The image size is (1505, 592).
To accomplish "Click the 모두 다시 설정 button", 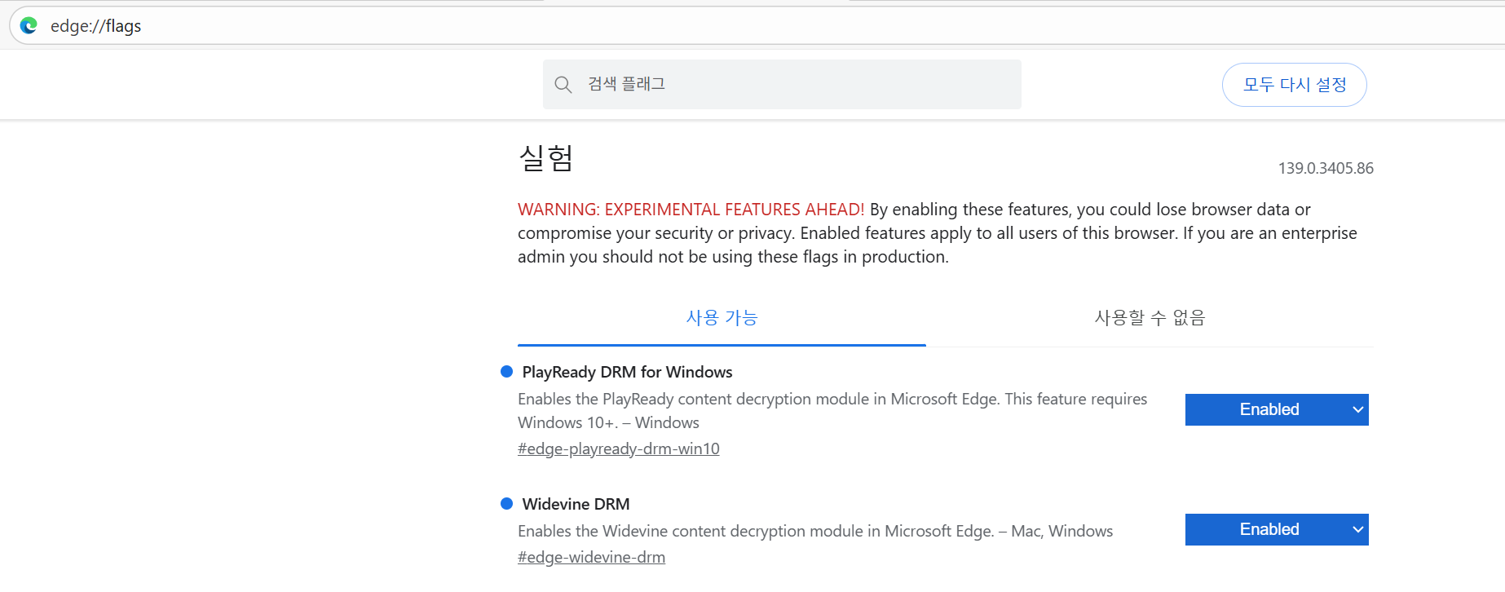I will 1294,85.
